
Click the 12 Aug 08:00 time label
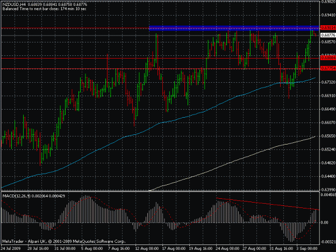(x=147, y=249)
